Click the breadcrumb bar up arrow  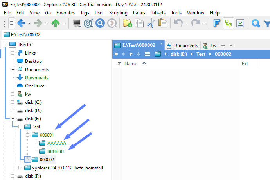pos(131,54)
